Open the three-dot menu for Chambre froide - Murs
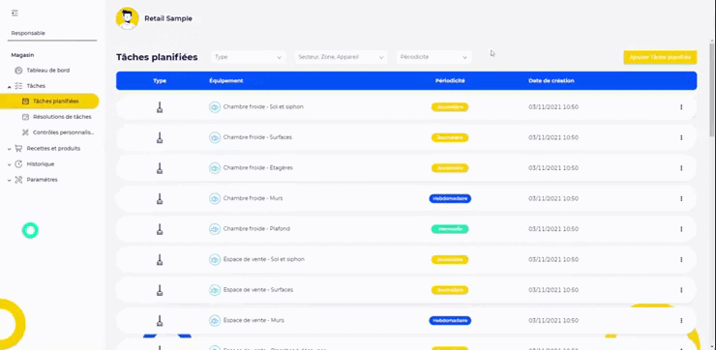716x350 pixels. point(681,198)
